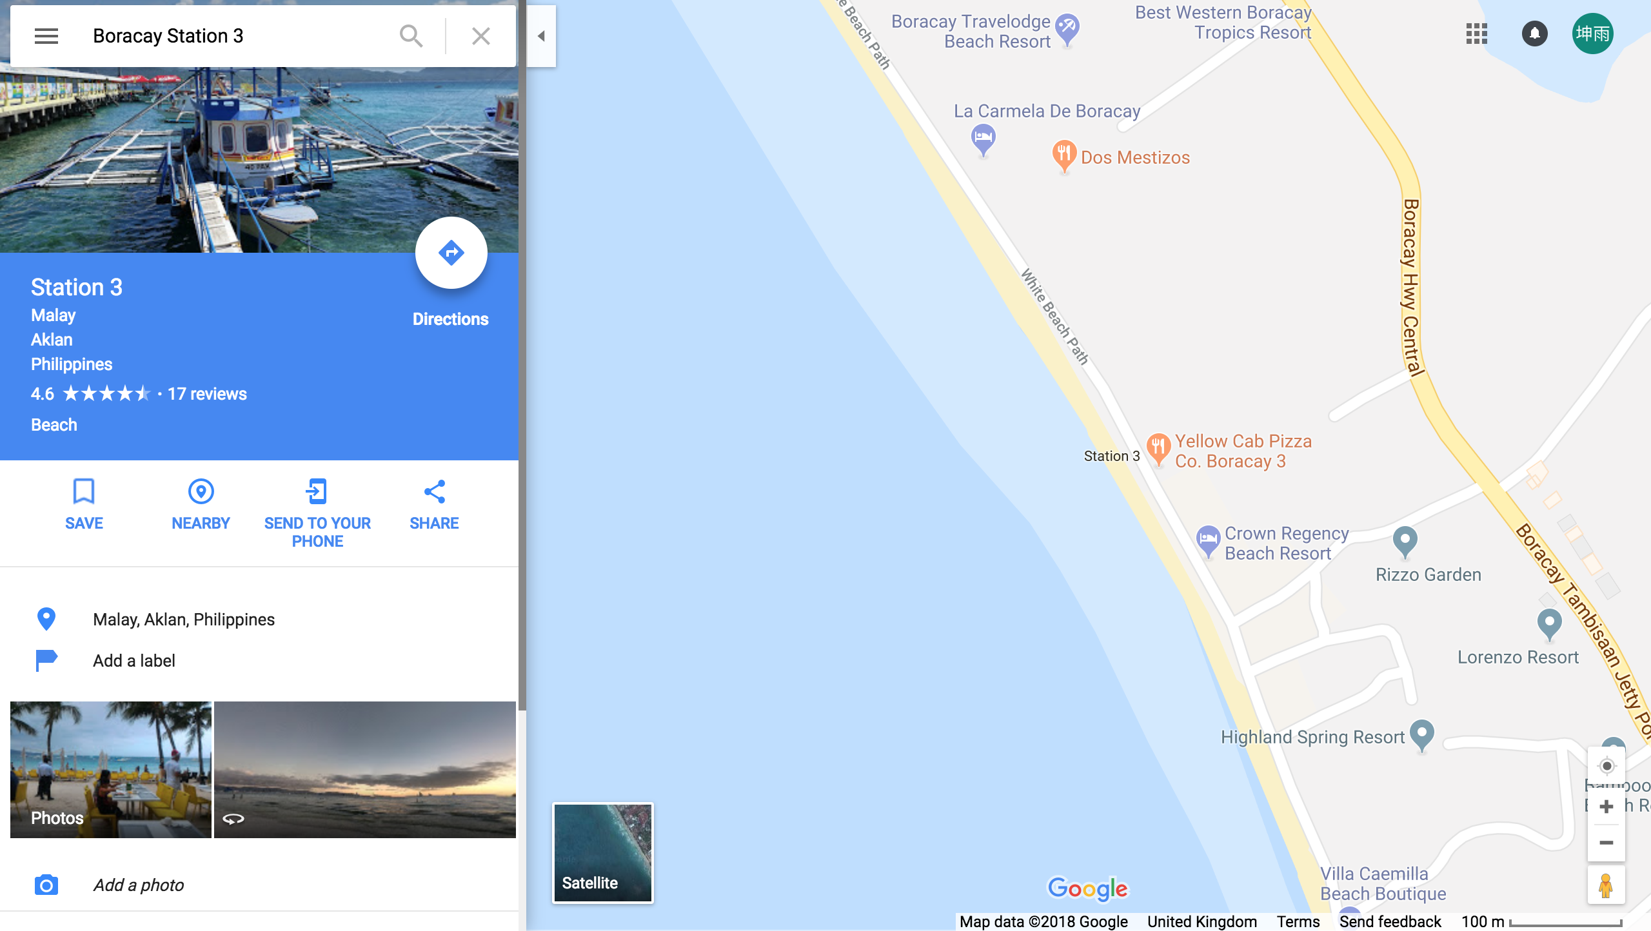This screenshot has width=1651, height=931.
Task: Open the Photos thumbnail
Action: (x=111, y=770)
